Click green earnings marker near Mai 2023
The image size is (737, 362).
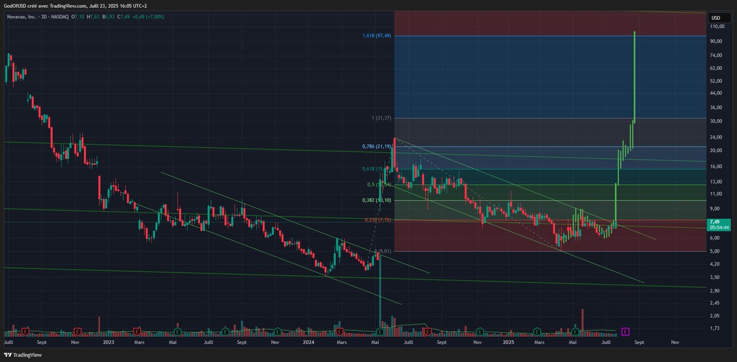point(177,331)
